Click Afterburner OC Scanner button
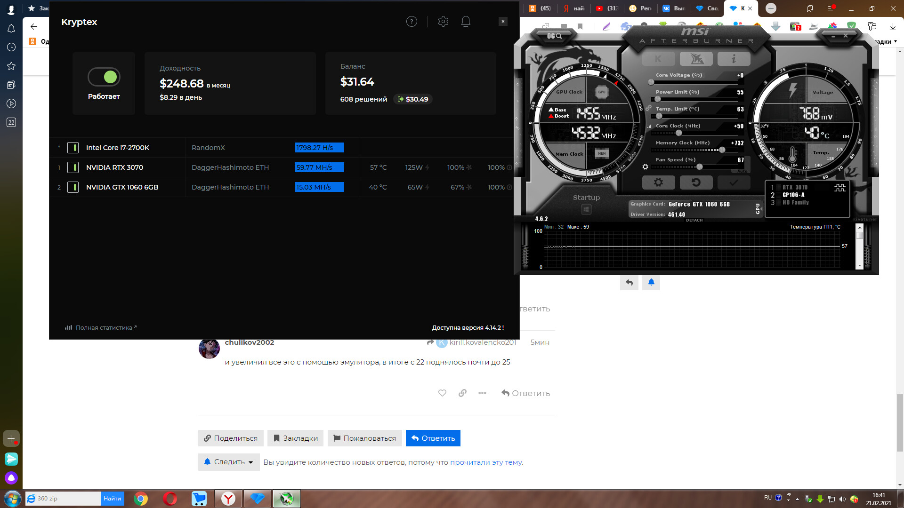 (555, 36)
